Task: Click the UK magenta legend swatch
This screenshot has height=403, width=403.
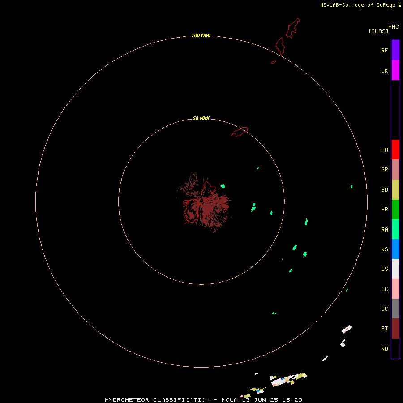Action: click(x=395, y=70)
